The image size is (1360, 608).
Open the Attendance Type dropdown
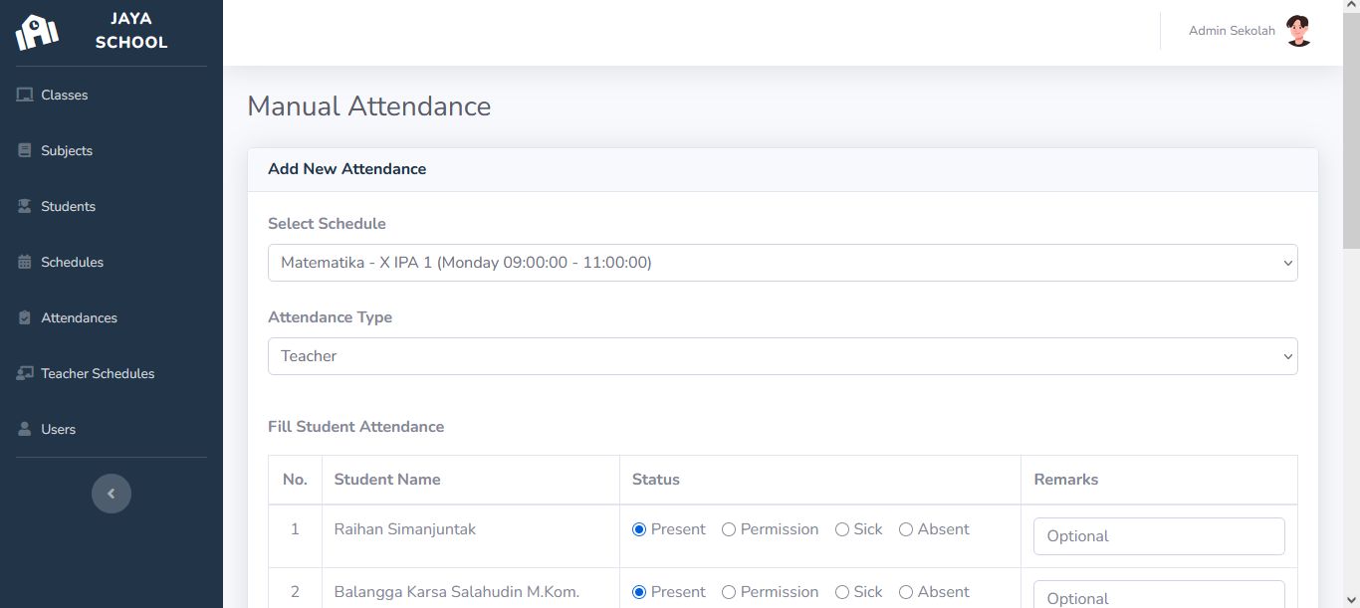(782, 356)
